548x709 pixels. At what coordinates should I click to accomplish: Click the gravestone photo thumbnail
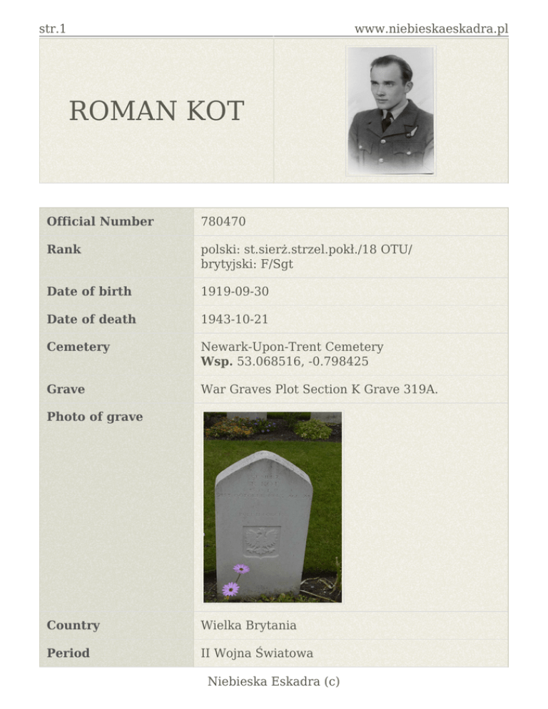272,507
